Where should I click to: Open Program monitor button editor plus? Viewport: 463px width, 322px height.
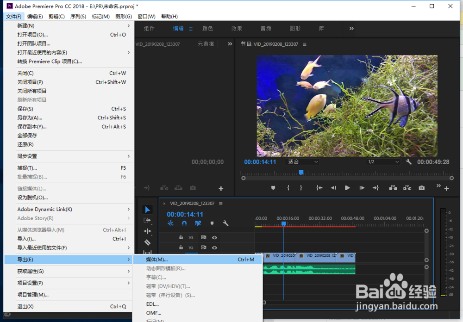click(x=446, y=188)
